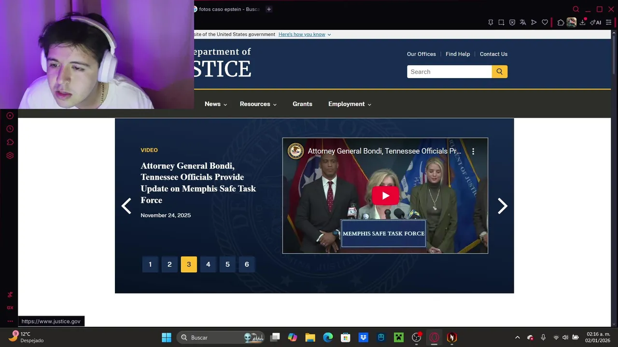This screenshot has height=347, width=618.
Task: Open the Grants menu item
Action: tap(302, 104)
